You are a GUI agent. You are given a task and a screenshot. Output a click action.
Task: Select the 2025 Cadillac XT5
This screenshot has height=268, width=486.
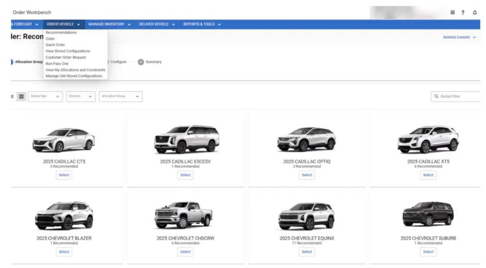(x=428, y=175)
